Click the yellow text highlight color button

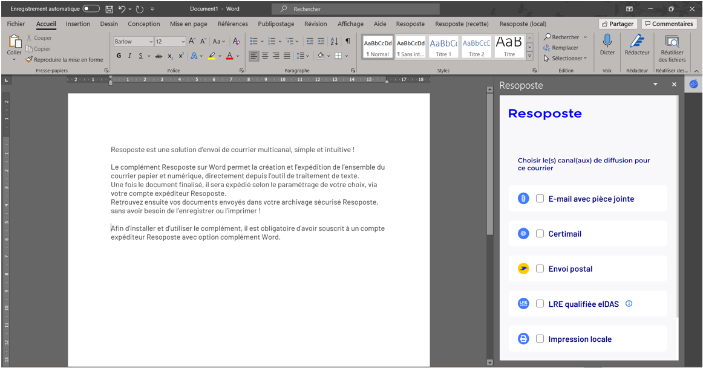tap(211, 56)
